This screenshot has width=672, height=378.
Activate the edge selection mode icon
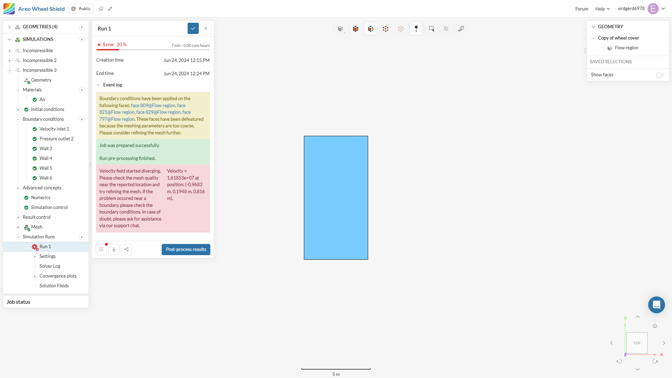tap(386, 29)
